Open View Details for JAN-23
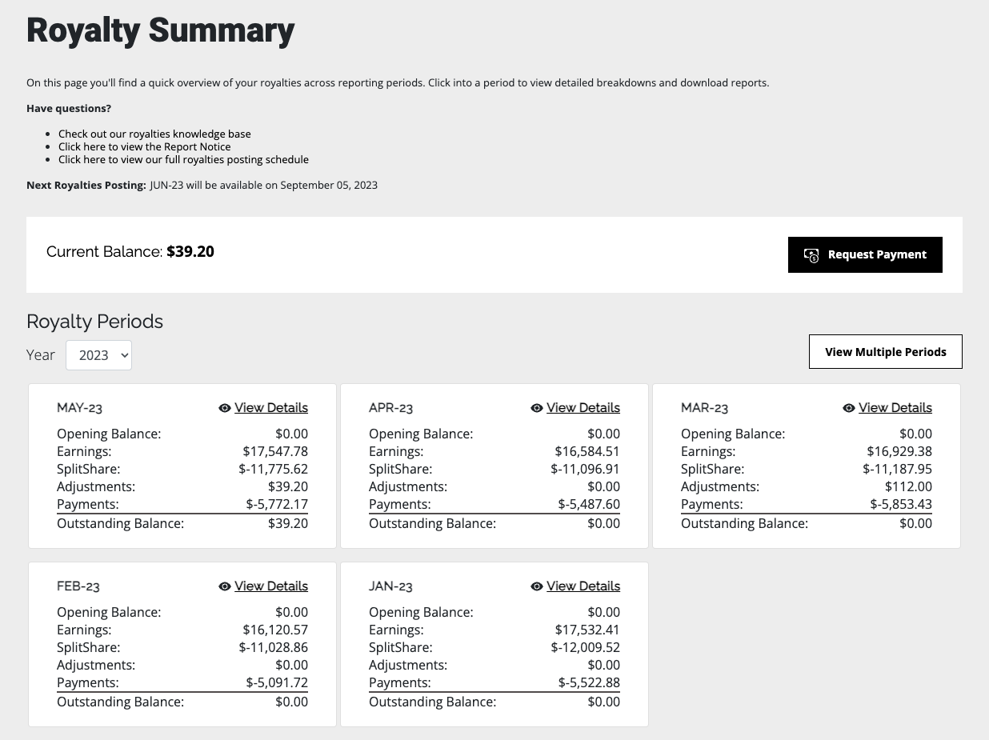The width and height of the screenshot is (989, 740). point(583,586)
